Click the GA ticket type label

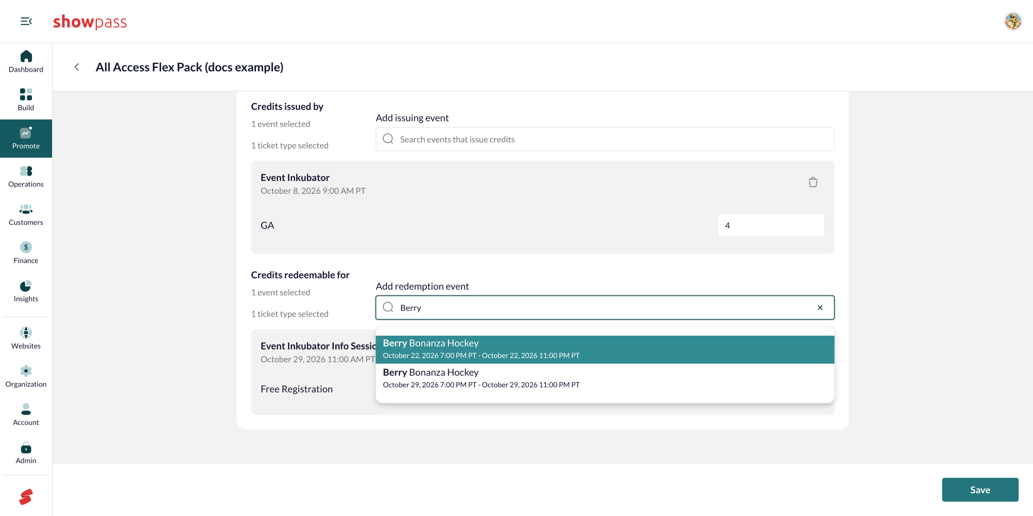(267, 225)
